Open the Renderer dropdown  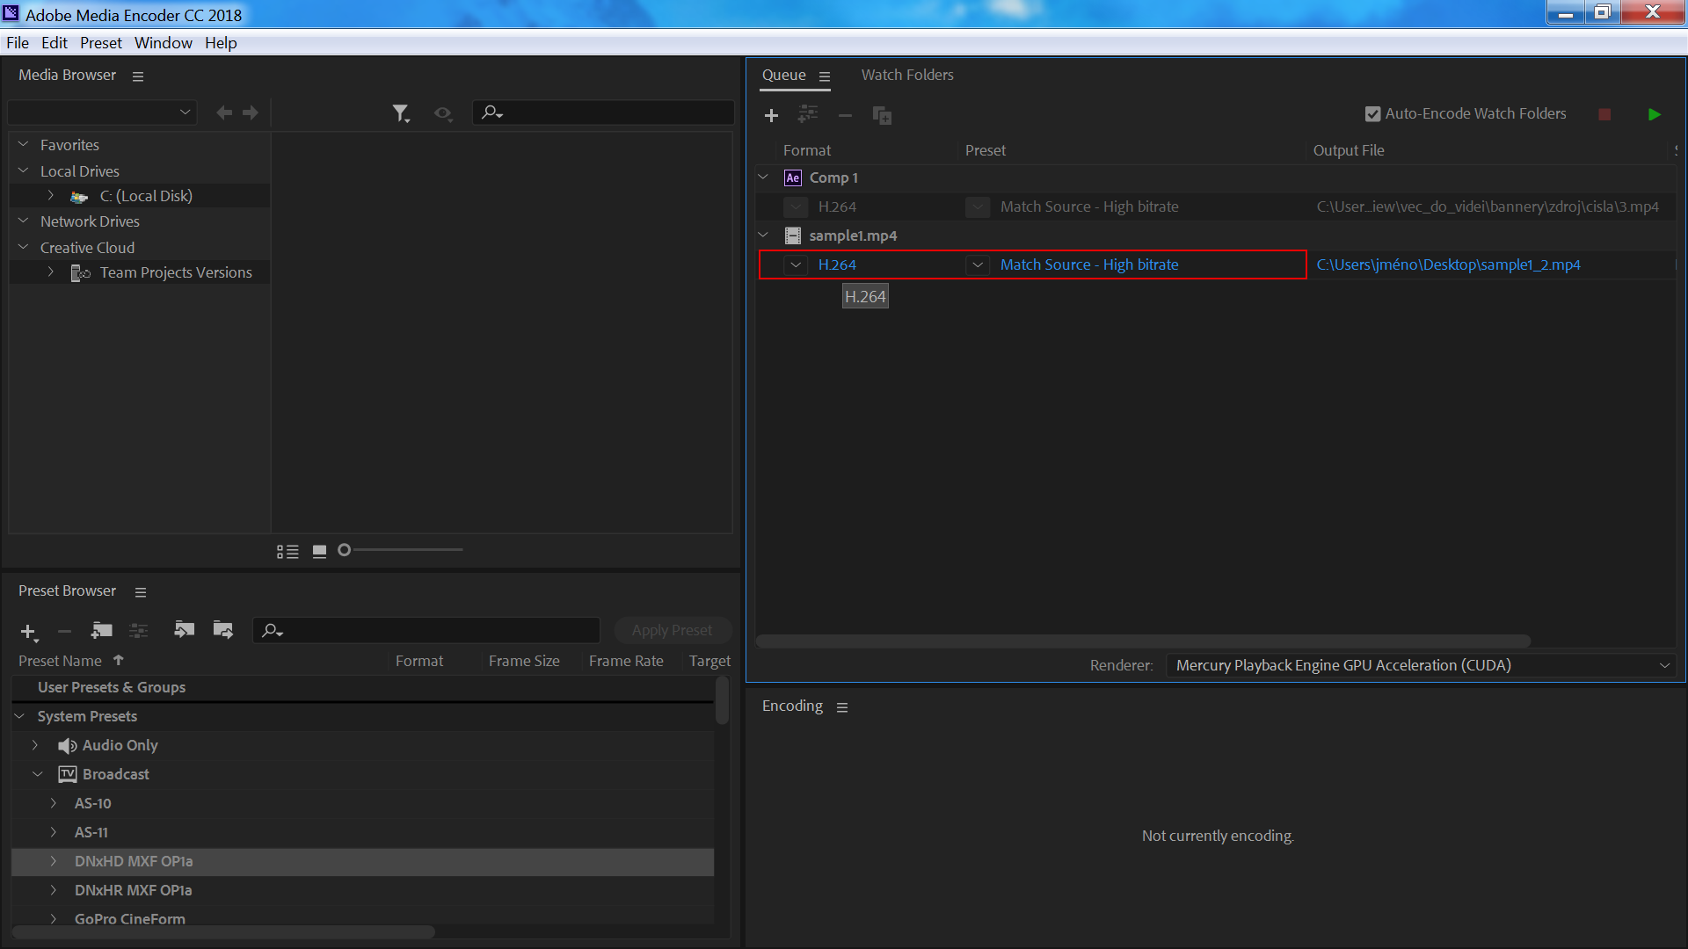tap(1420, 665)
